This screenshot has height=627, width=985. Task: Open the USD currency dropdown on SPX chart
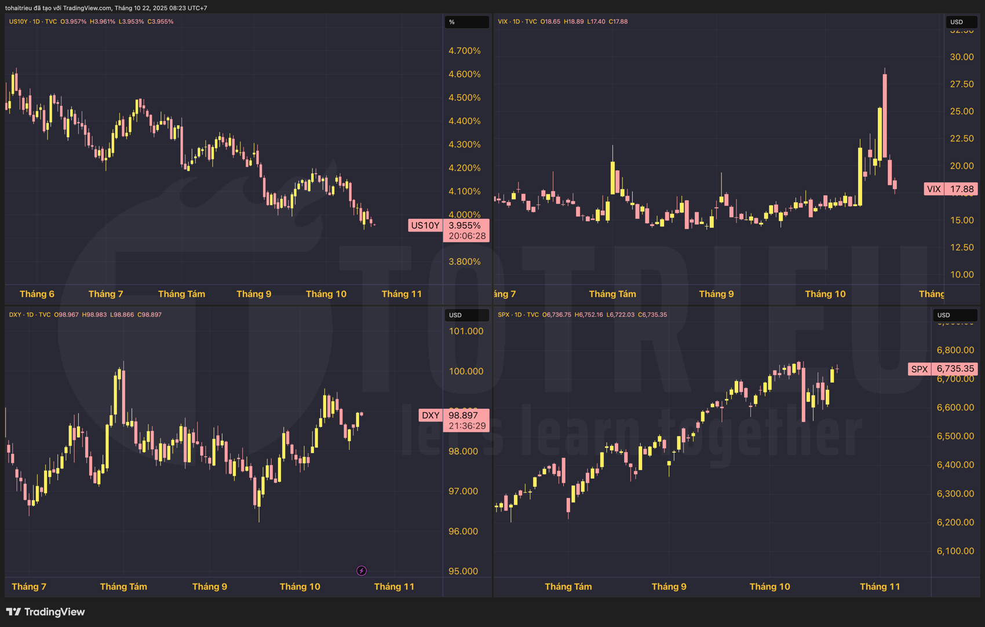pos(954,315)
